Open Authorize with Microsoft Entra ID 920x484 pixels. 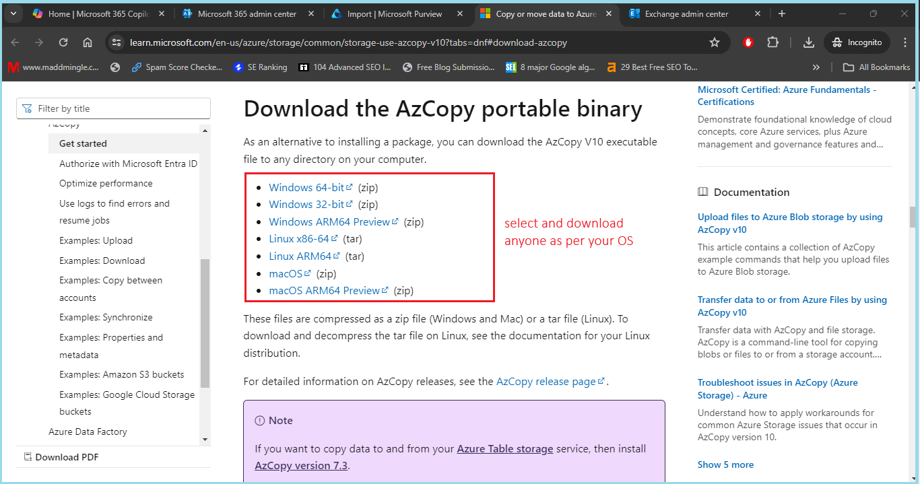tap(128, 164)
